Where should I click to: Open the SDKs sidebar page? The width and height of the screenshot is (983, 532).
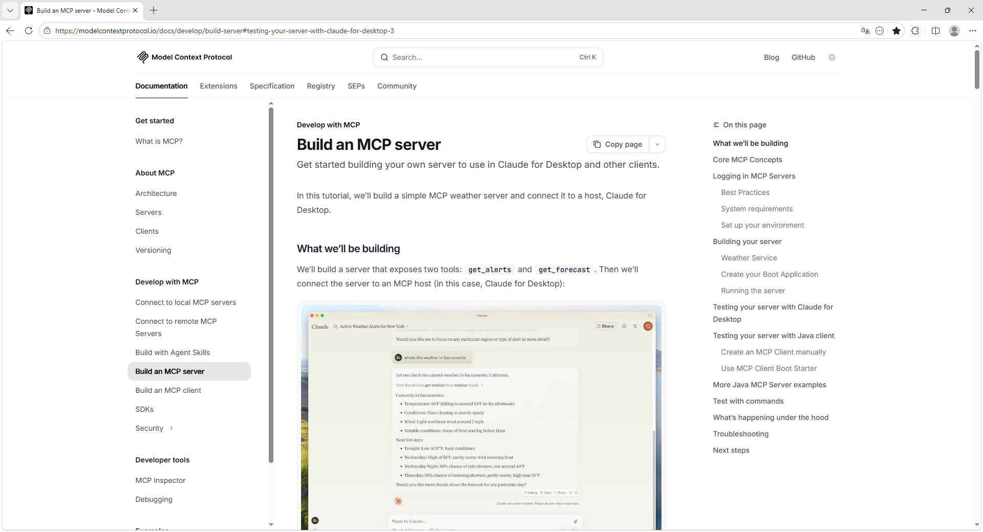coord(144,409)
